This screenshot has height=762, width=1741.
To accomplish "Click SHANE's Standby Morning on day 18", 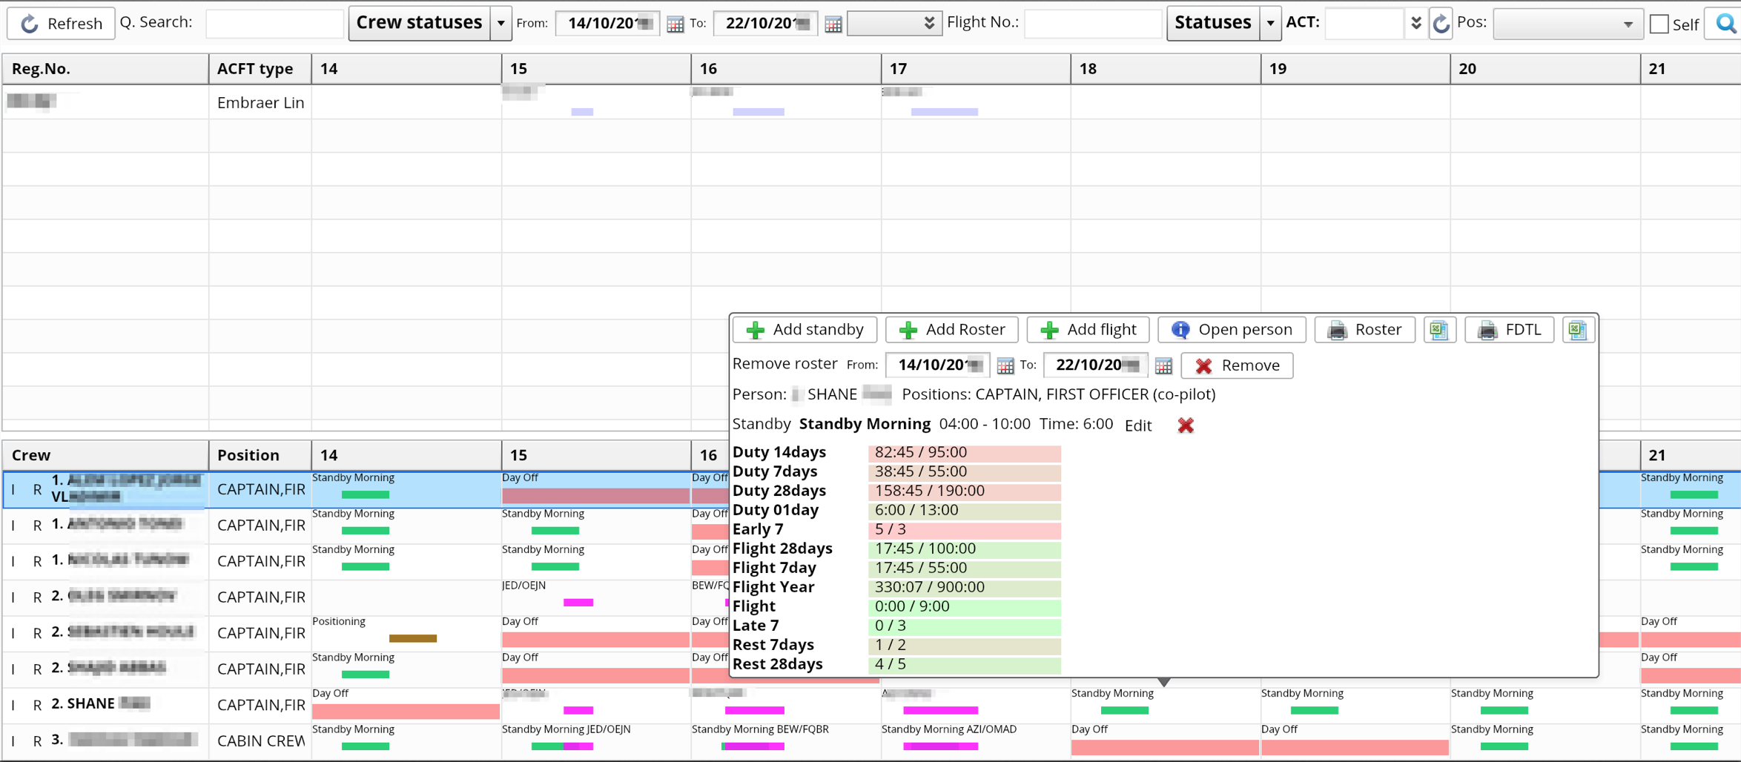I will tap(1125, 711).
